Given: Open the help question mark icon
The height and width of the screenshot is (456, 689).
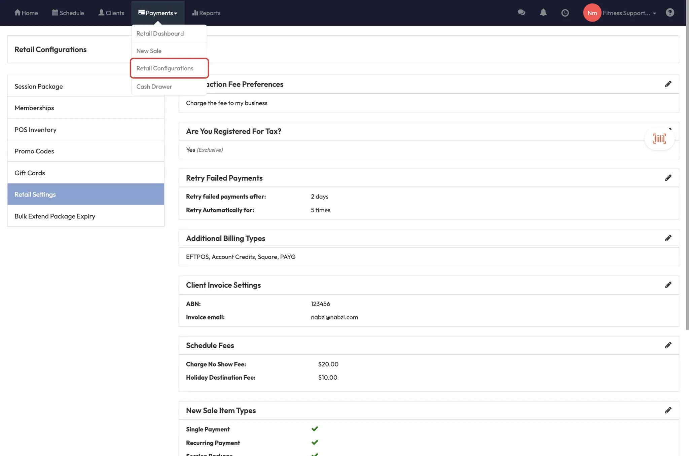Looking at the screenshot, I should 670,13.
